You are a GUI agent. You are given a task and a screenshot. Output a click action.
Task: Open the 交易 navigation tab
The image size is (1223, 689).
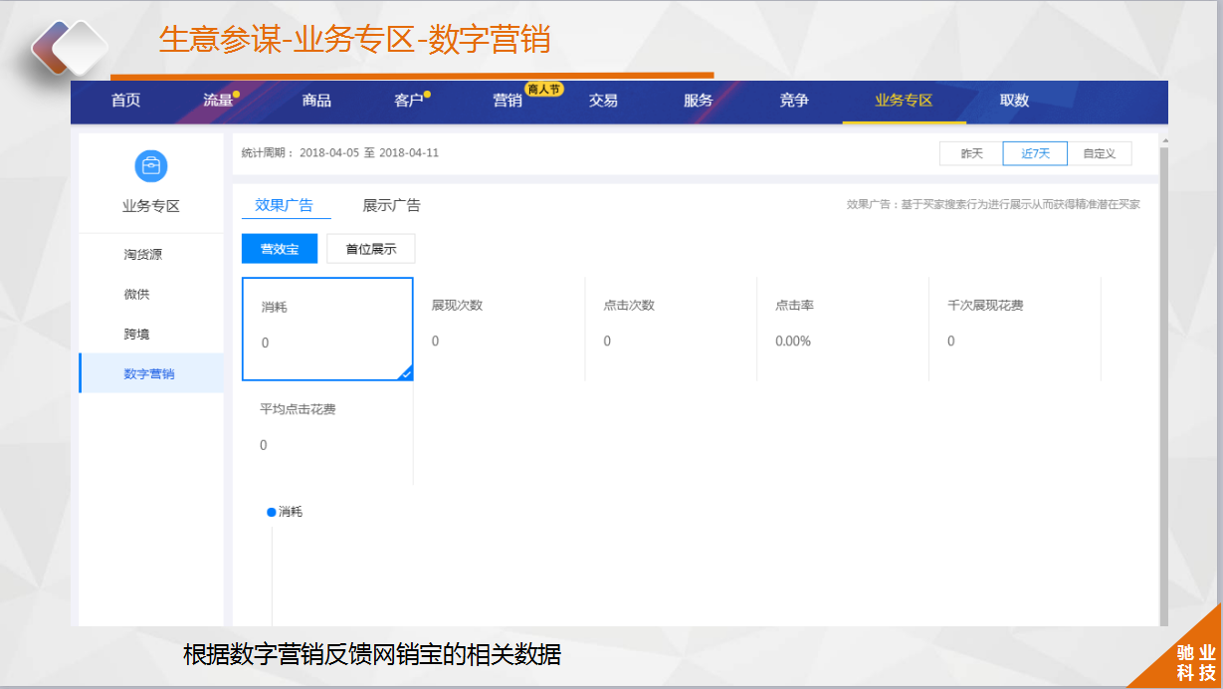pos(603,101)
